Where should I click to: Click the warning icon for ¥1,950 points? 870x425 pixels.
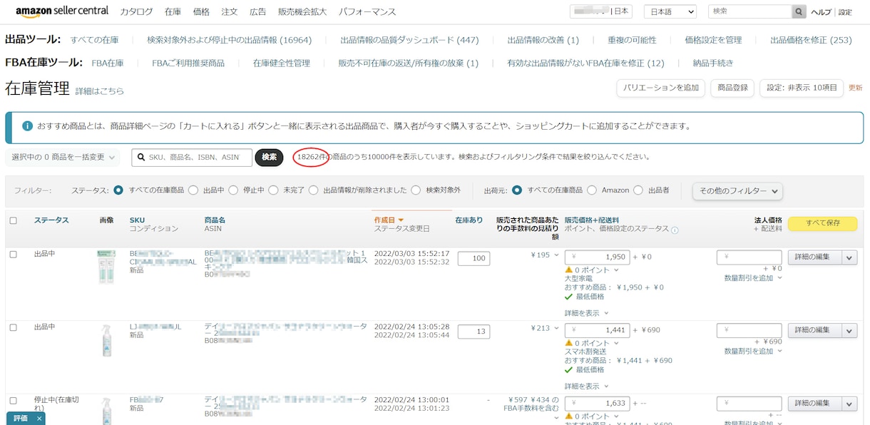(569, 270)
